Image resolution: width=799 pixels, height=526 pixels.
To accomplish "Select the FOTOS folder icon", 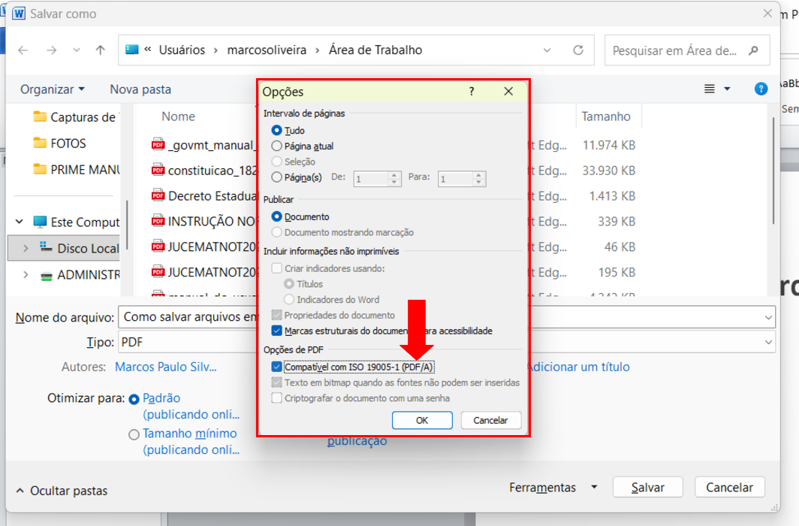I will click(x=40, y=144).
